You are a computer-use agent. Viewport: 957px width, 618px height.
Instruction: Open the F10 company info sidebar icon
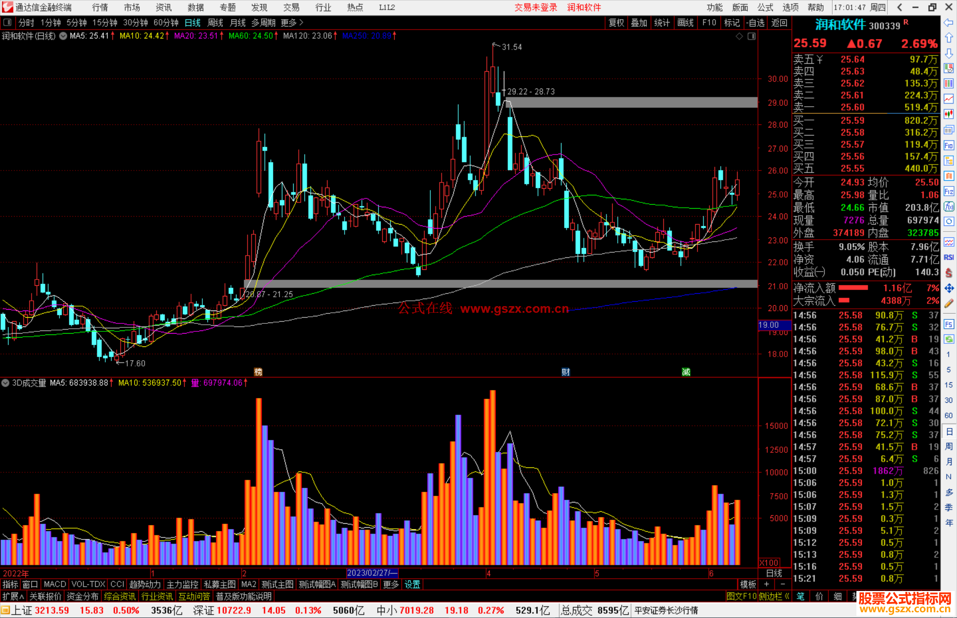click(949, 145)
